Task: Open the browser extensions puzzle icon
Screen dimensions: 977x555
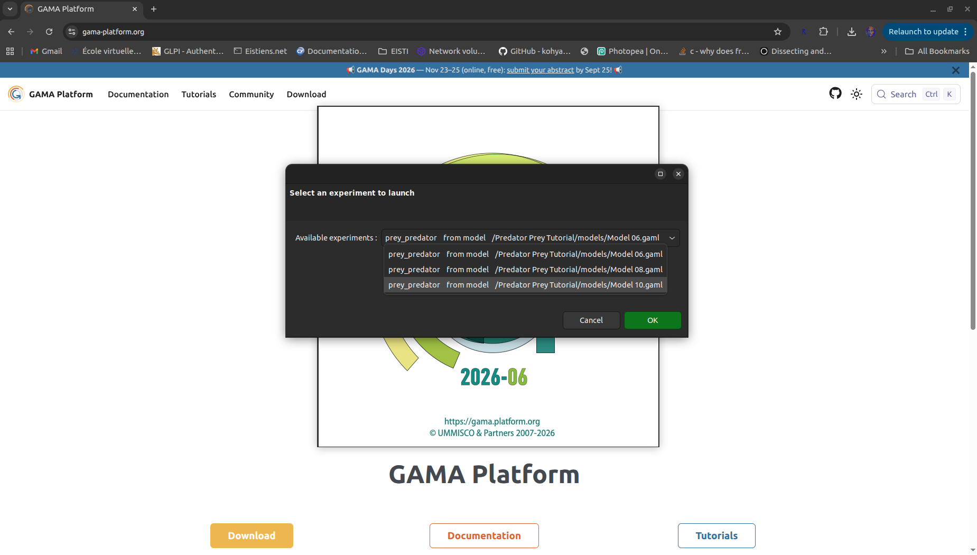Action: (x=823, y=32)
